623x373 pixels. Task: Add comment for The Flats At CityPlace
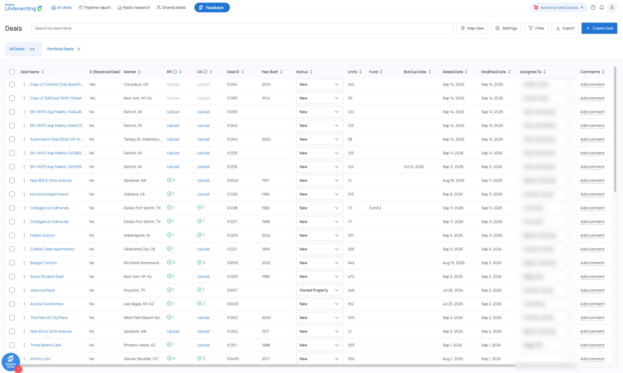click(592, 318)
